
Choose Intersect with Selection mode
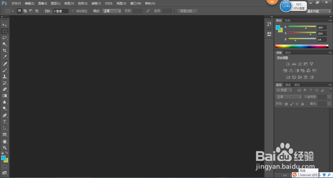[x=37, y=11]
